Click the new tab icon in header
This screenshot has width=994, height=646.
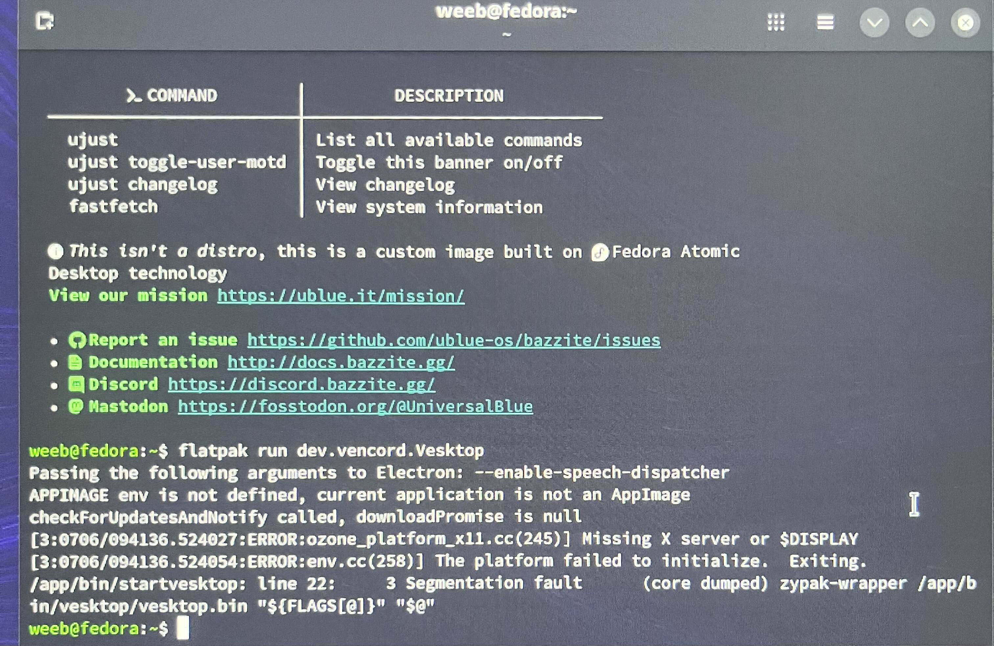click(45, 21)
